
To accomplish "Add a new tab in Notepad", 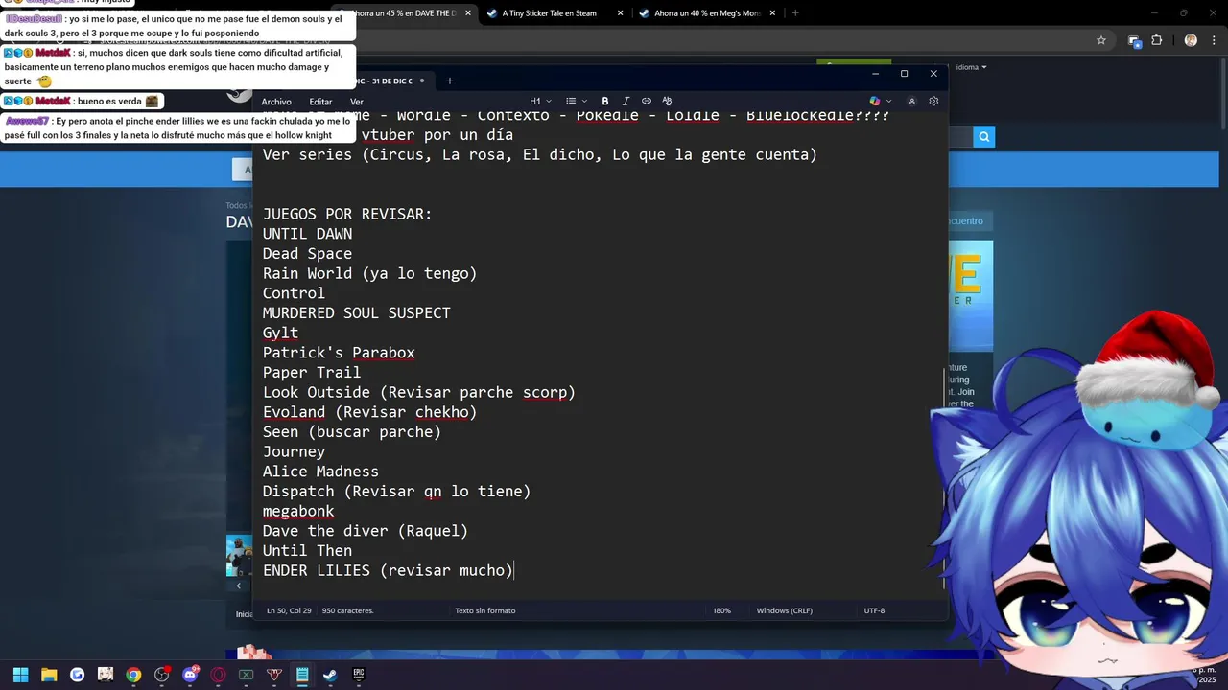I will click(x=449, y=80).
